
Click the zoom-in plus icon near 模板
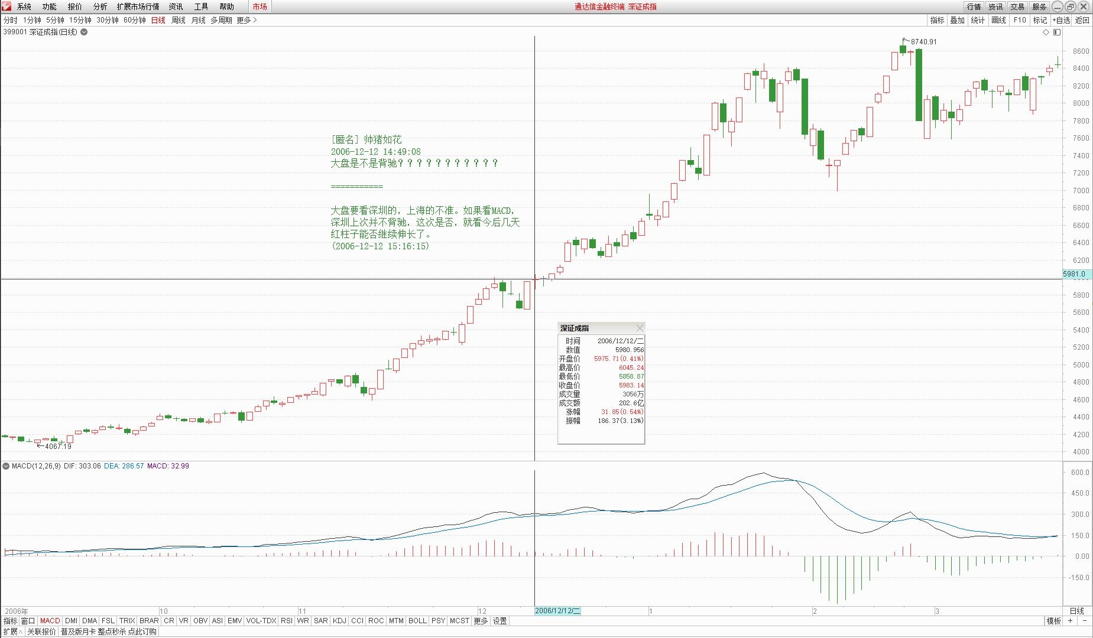point(1070,621)
